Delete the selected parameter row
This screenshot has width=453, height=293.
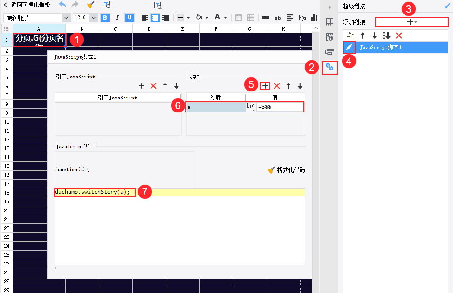tap(277, 86)
